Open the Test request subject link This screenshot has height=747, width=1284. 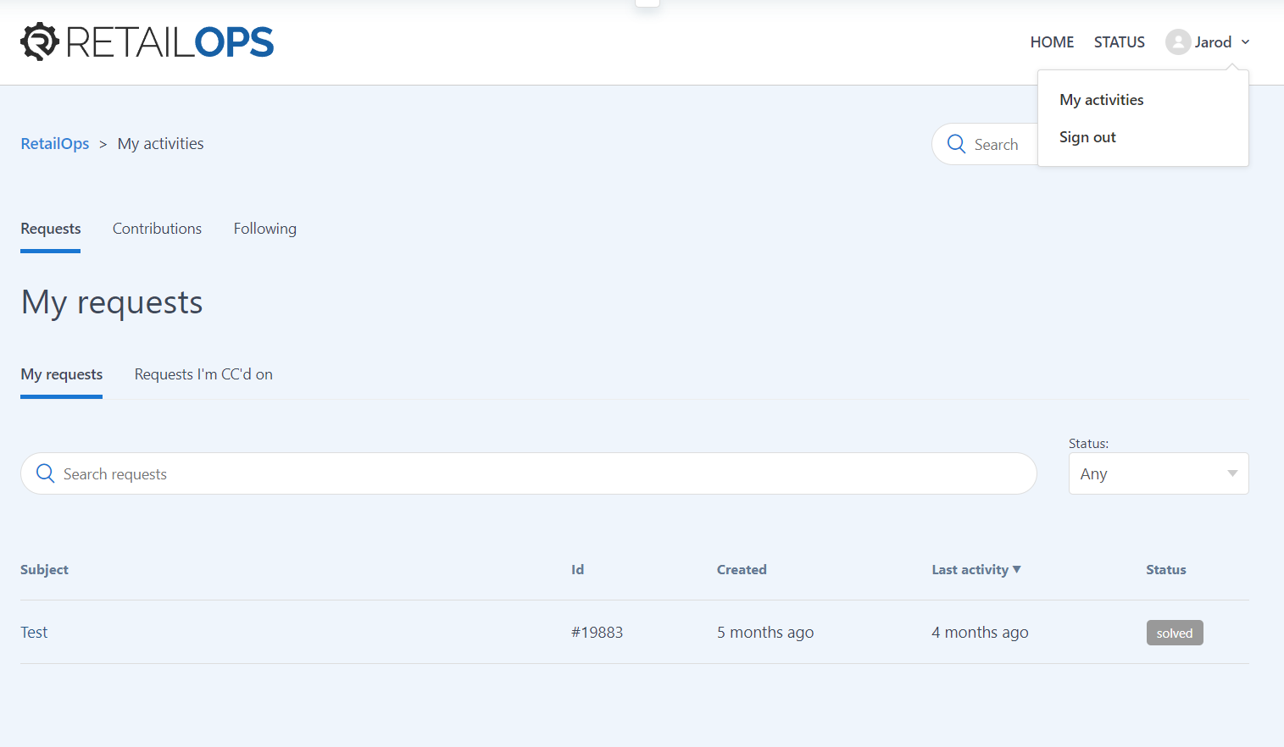[x=34, y=633]
